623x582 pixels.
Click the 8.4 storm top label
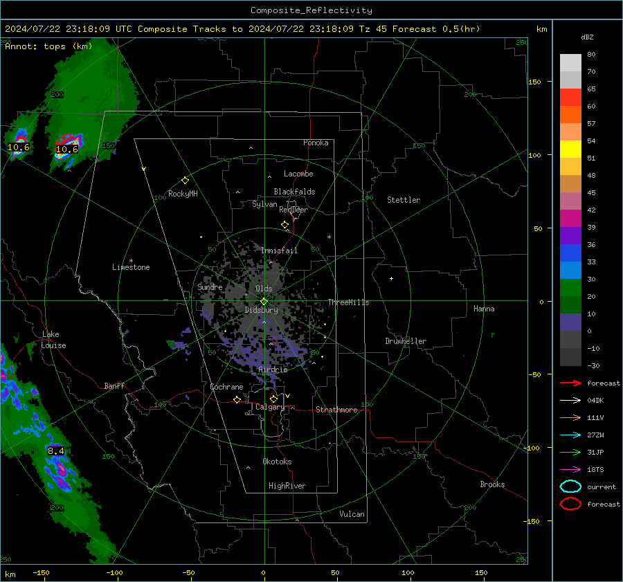point(55,451)
